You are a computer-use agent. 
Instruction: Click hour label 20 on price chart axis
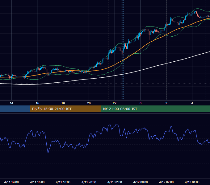click(89, 103)
